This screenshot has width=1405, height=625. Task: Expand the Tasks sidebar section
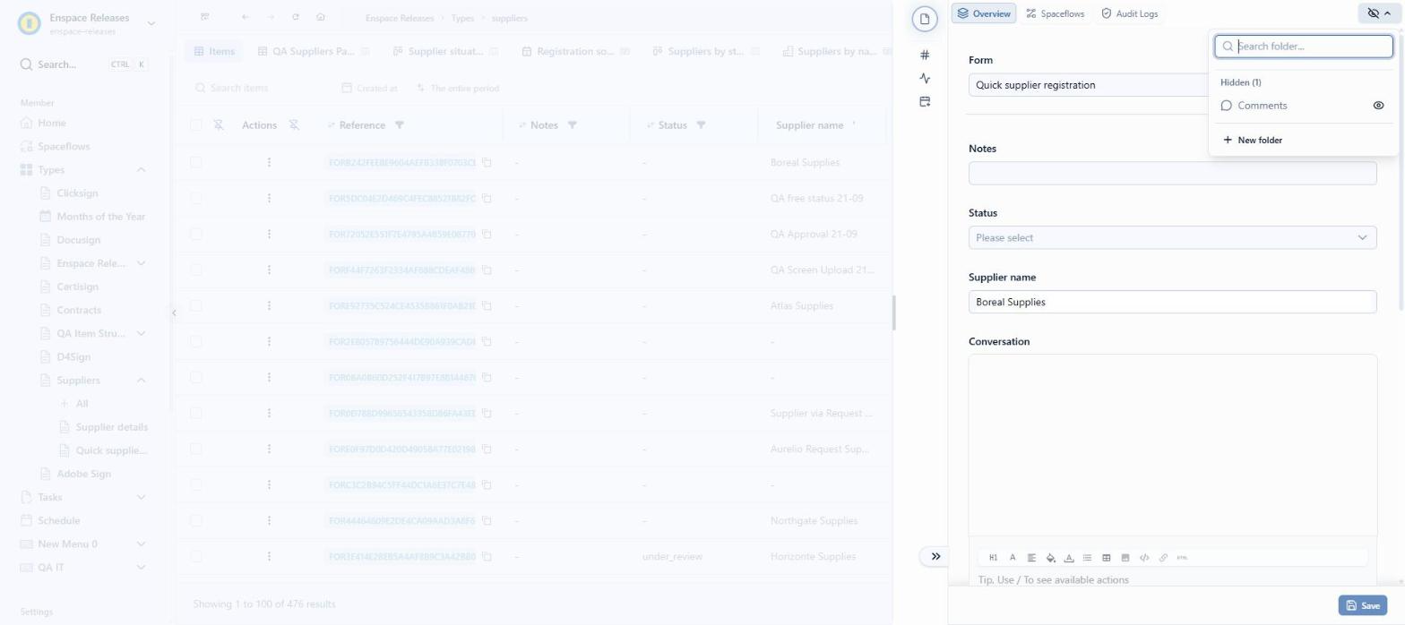coord(141,497)
